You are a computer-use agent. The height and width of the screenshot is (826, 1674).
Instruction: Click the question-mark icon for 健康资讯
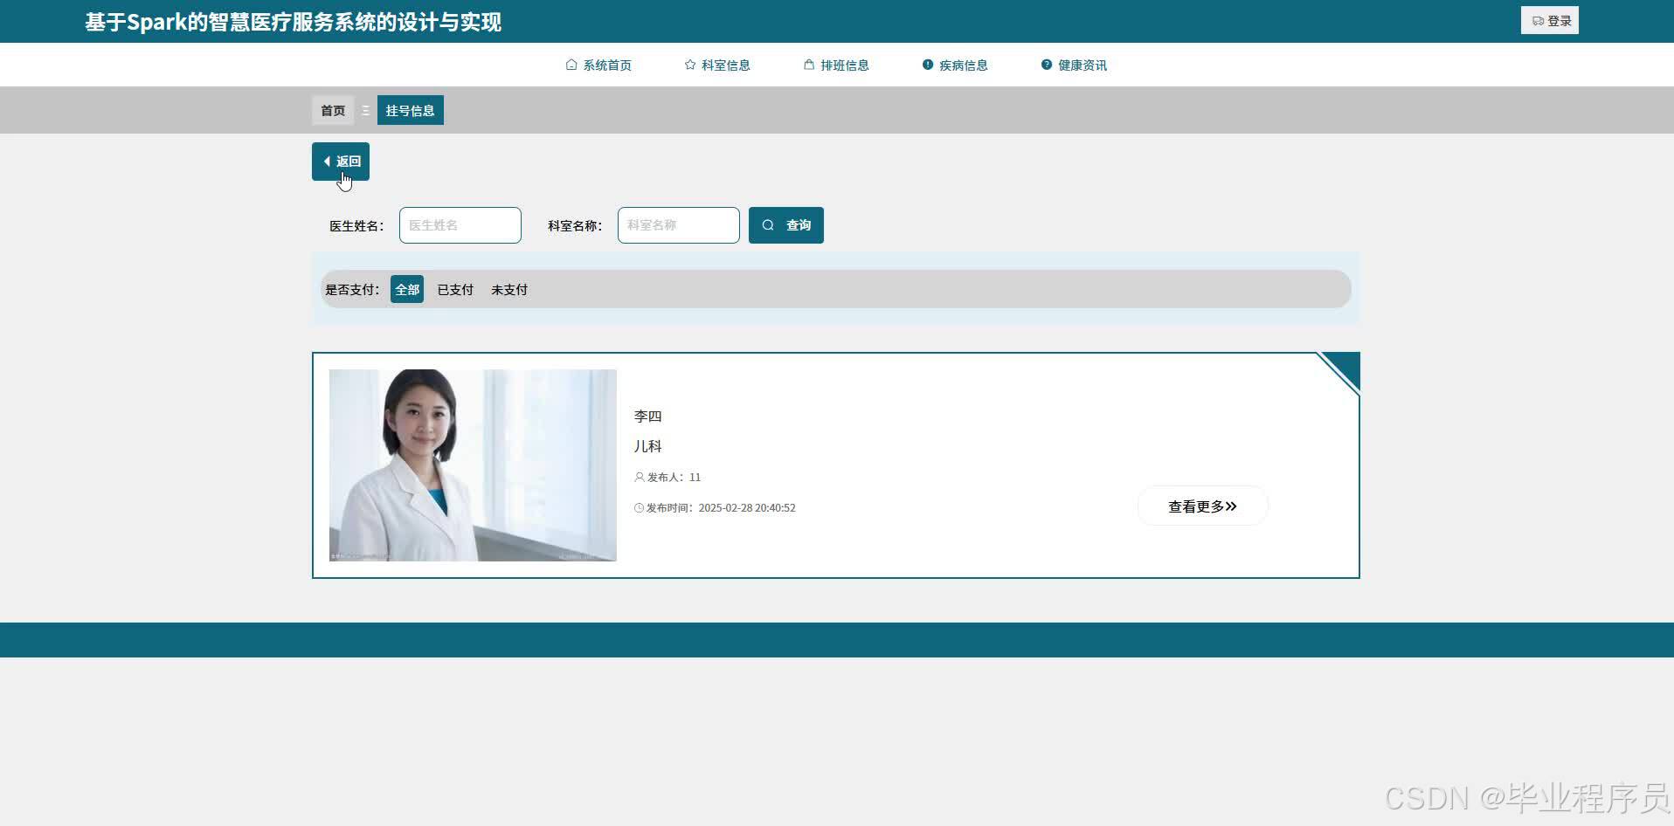(1046, 64)
